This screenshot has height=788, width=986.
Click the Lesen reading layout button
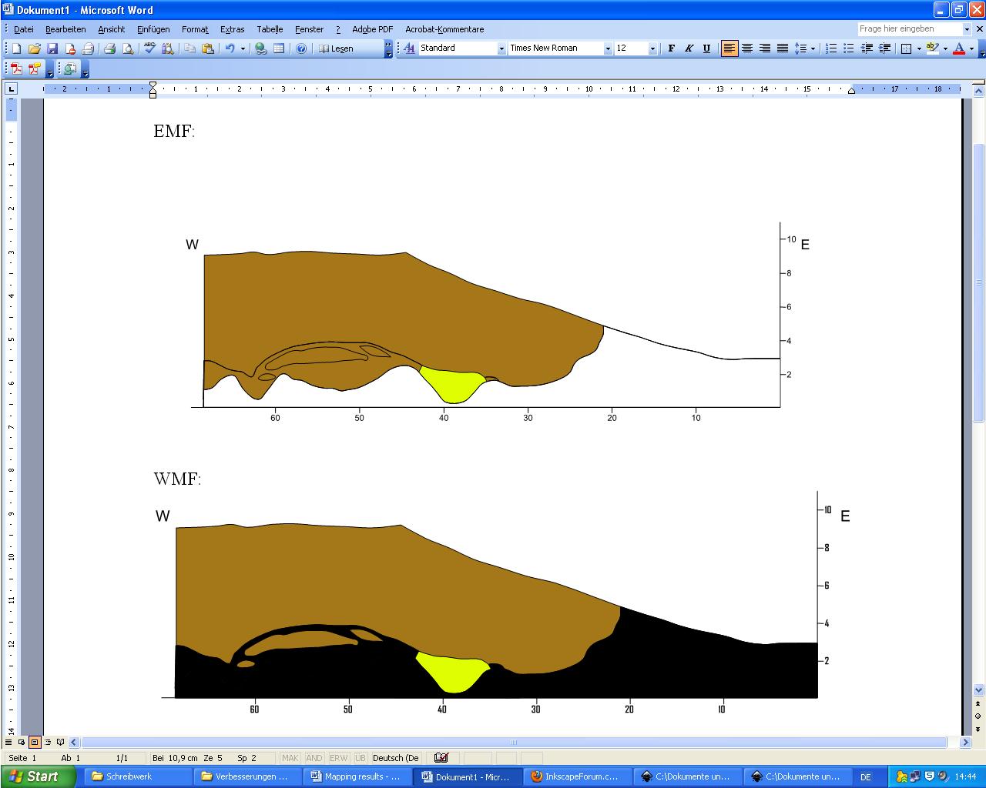336,48
